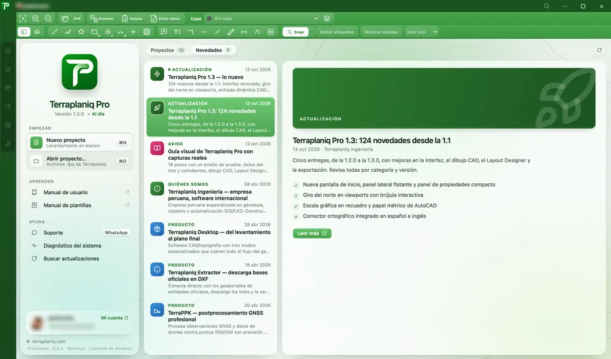
Task: Select the hatch fill tool
Action: (146, 32)
